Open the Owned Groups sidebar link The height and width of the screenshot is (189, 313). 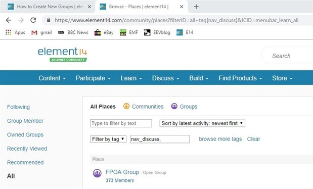click(25, 135)
